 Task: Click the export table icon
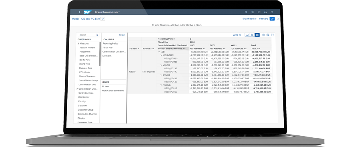268,35
